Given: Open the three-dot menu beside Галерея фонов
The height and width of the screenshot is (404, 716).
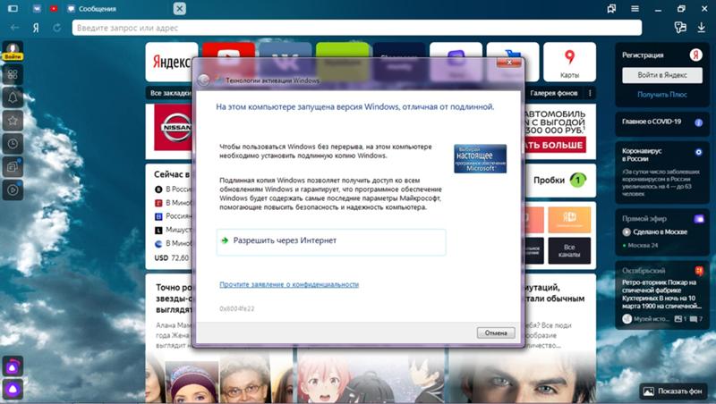Looking at the screenshot, I should (x=590, y=93).
